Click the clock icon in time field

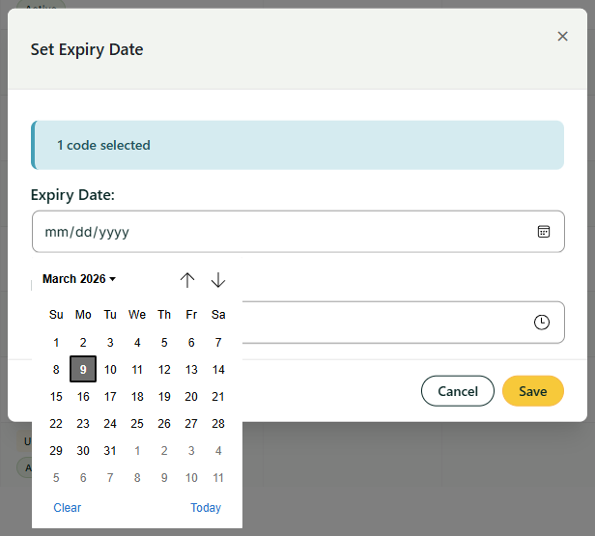pos(542,323)
